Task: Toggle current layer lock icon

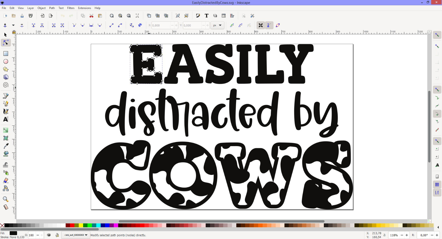Action: tap(57, 235)
